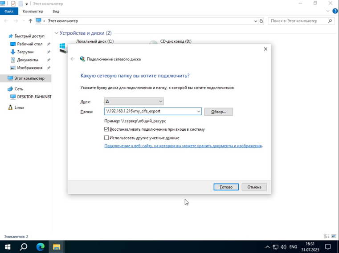The width and height of the screenshot is (339, 253).
Task: Click Properties icon in quick access toolbar
Action: click(x=13, y=4)
